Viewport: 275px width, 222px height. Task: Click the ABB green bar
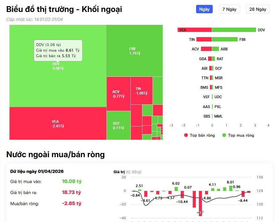pyautogui.click(x=215, y=49)
